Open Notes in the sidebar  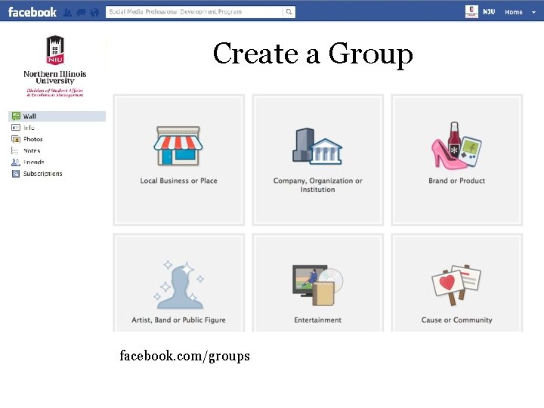(32, 150)
